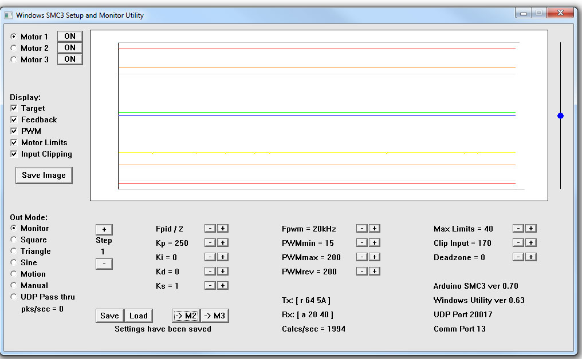The width and height of the screenshot is (582, 359).
Task: Uncheck the Input Clipping checkbox
Action: pos(14,154)
